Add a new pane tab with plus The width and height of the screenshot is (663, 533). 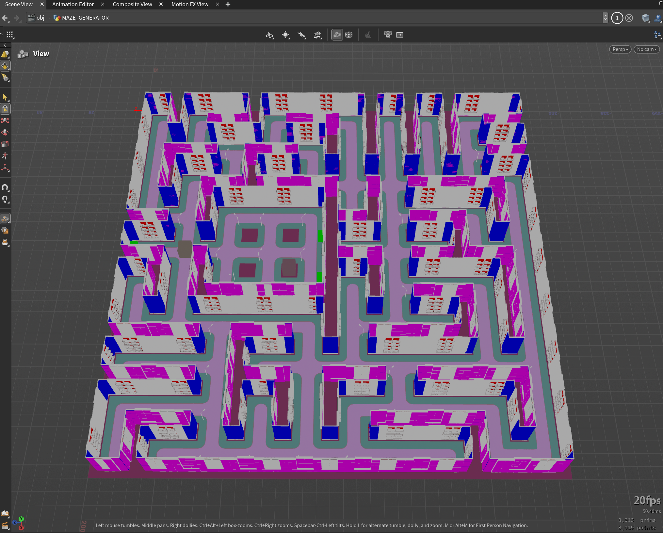pos(228,4)
